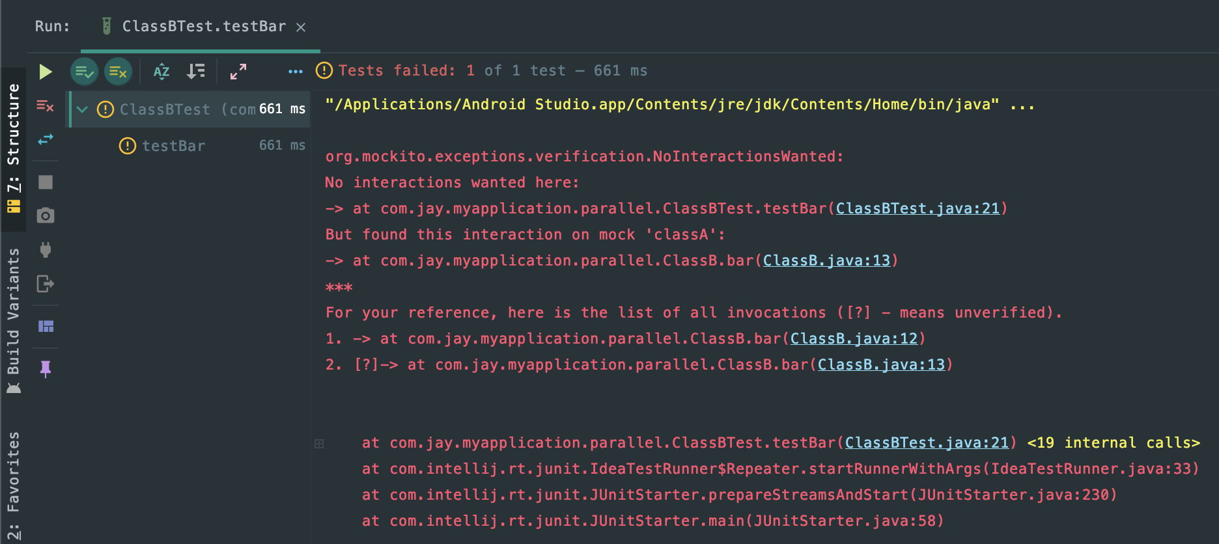1219x544 pixels.
Task: Rerun the ClassBTest.testBar test
Action: click(x=45, y=72)
